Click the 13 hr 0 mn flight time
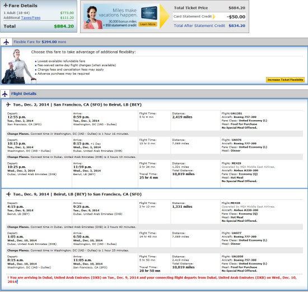 point(147,144)
